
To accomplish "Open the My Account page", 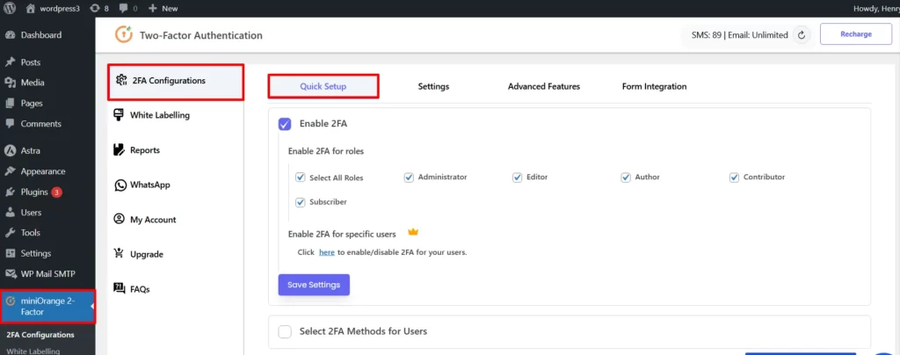I will click(153, 220).
